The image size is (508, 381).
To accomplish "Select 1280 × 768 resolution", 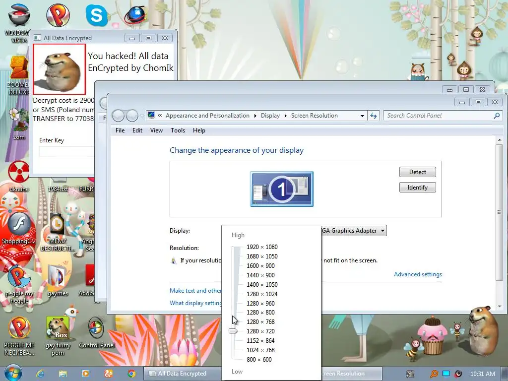I will click(260, 321).
